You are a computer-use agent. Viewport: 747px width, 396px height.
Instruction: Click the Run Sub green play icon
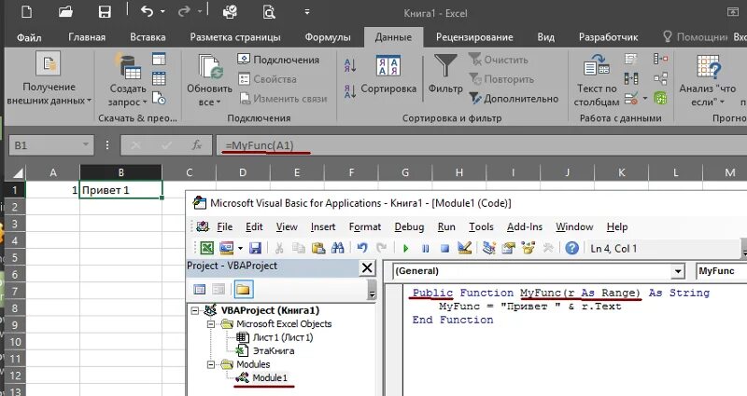click(406, 248)
